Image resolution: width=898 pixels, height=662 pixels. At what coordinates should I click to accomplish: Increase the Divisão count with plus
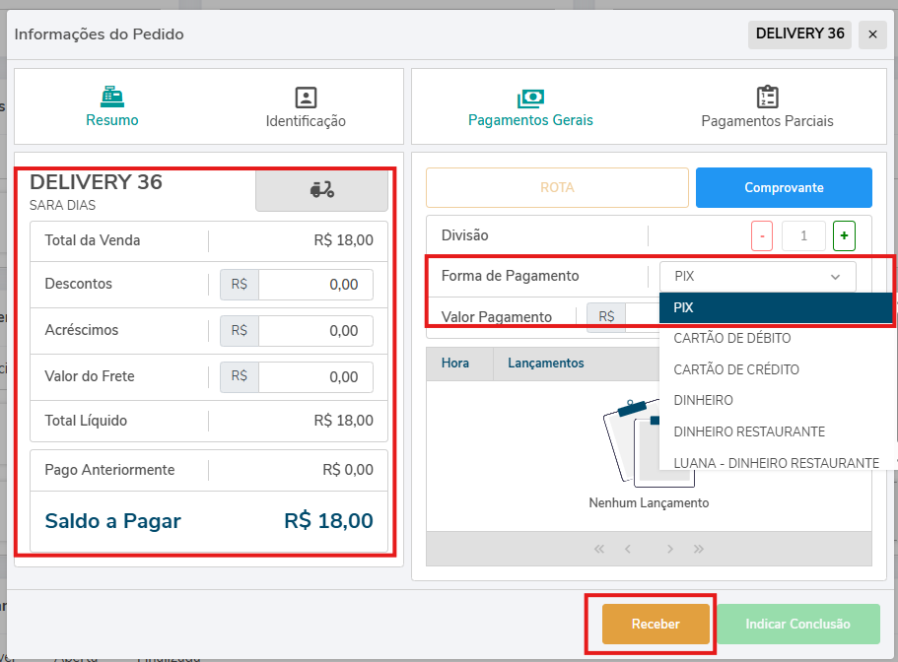coord(843,236)
